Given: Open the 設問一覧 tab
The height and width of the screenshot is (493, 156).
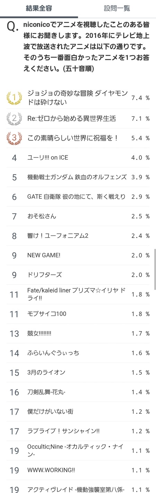Looking at the screenshot, I should point(117,9).
